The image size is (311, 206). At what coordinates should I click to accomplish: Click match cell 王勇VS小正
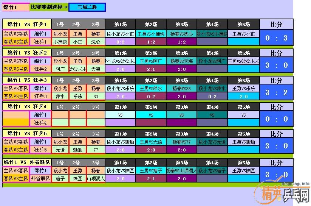243,34
